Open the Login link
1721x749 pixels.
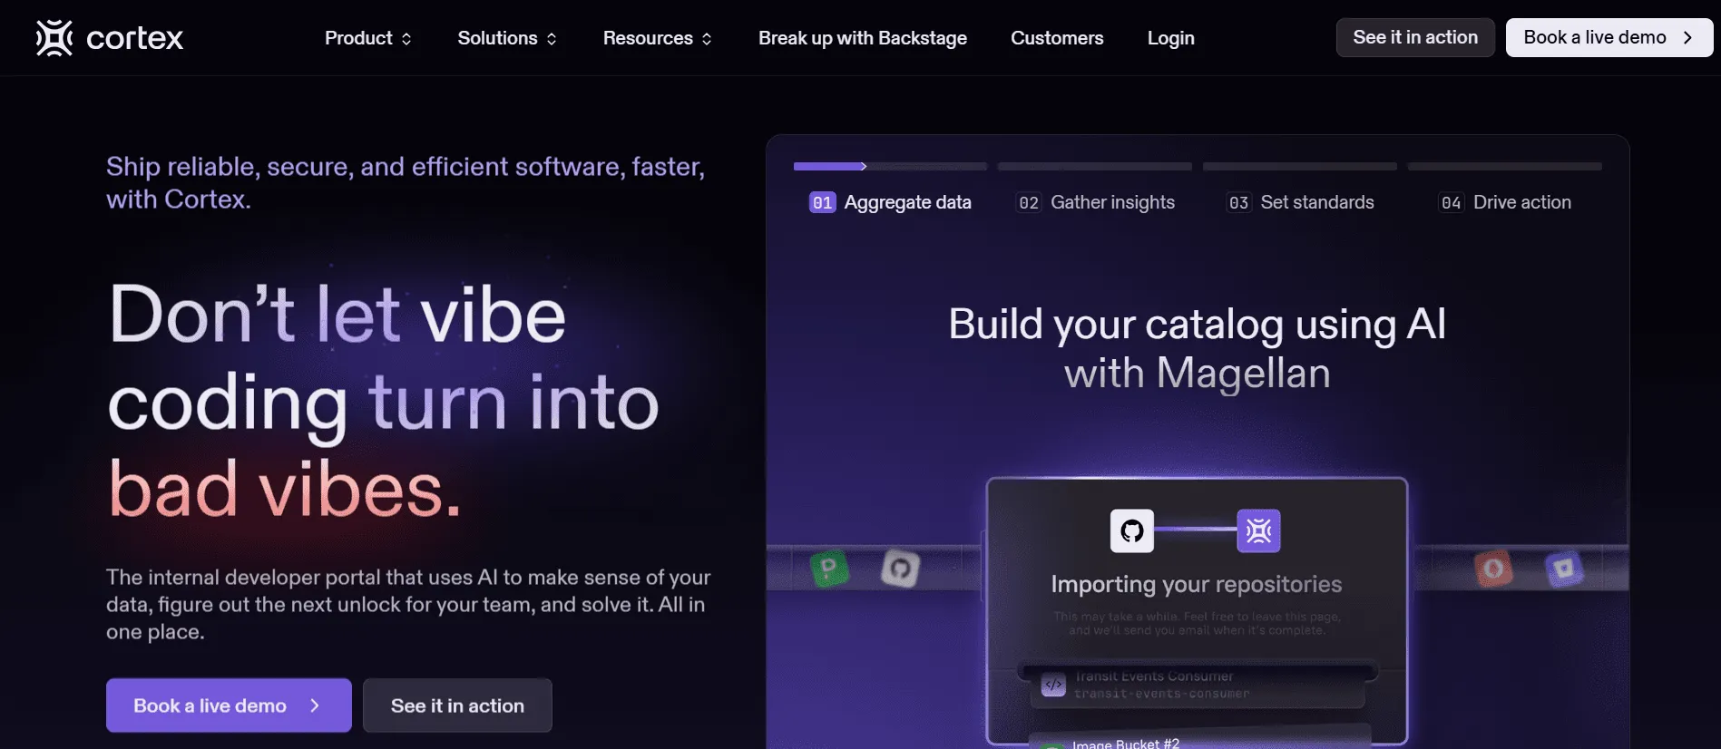tap(1170, 38)
